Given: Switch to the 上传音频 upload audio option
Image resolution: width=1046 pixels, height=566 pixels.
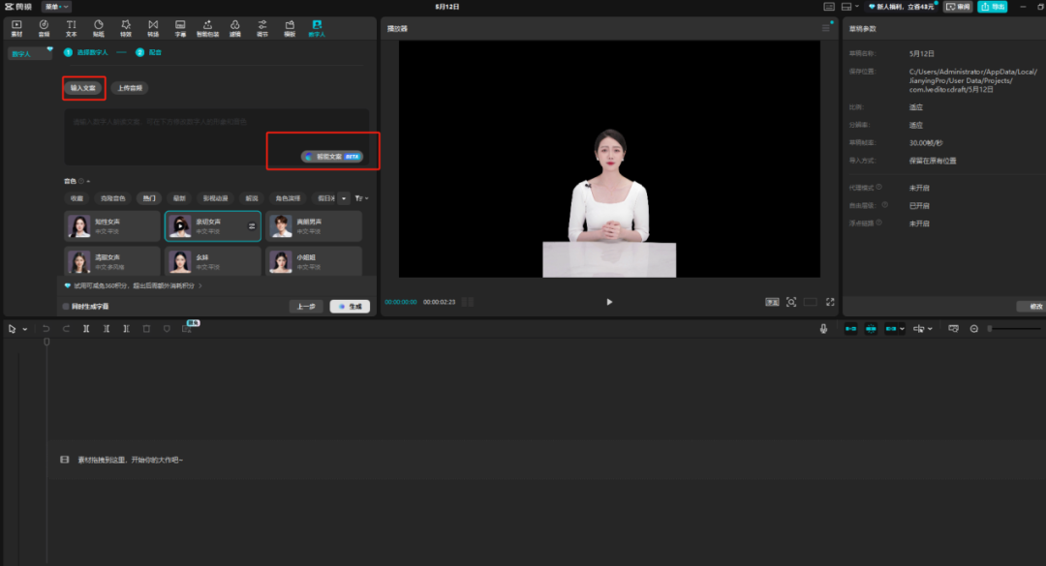Looking at the screenshot, I should click(x=129, y=88).
